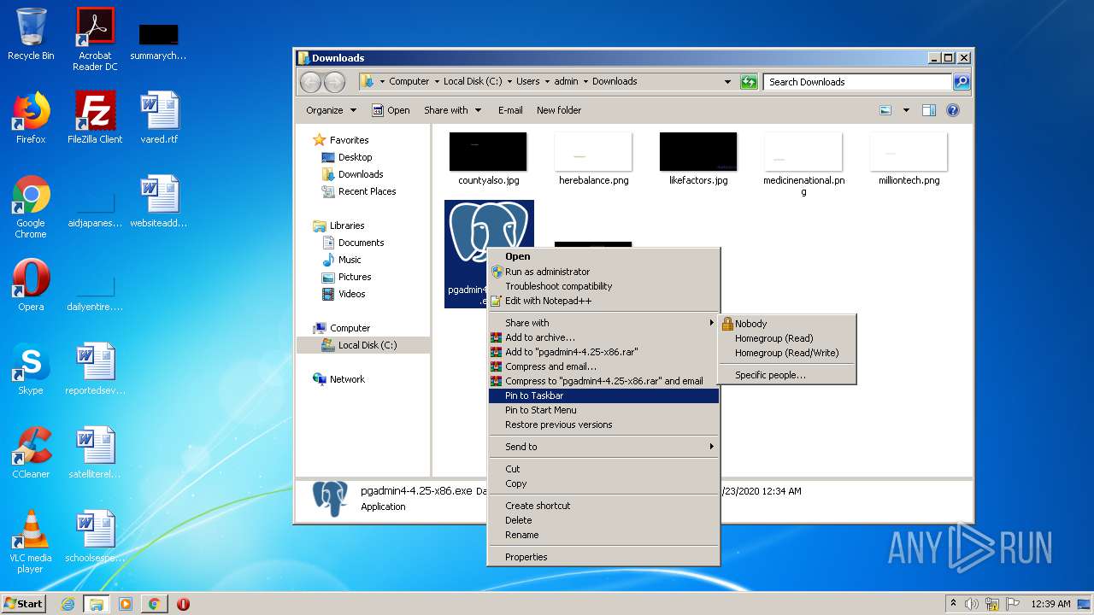The height and width of the screenshot is (615, 1094).
Task: Show hidden system tray icons
Action: coord(954,604)
